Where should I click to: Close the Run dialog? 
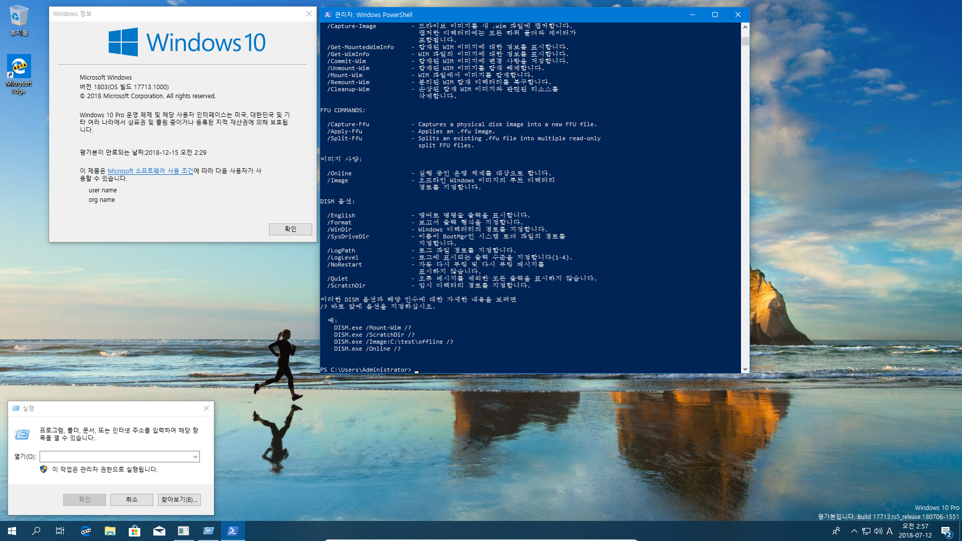(206, 408)
